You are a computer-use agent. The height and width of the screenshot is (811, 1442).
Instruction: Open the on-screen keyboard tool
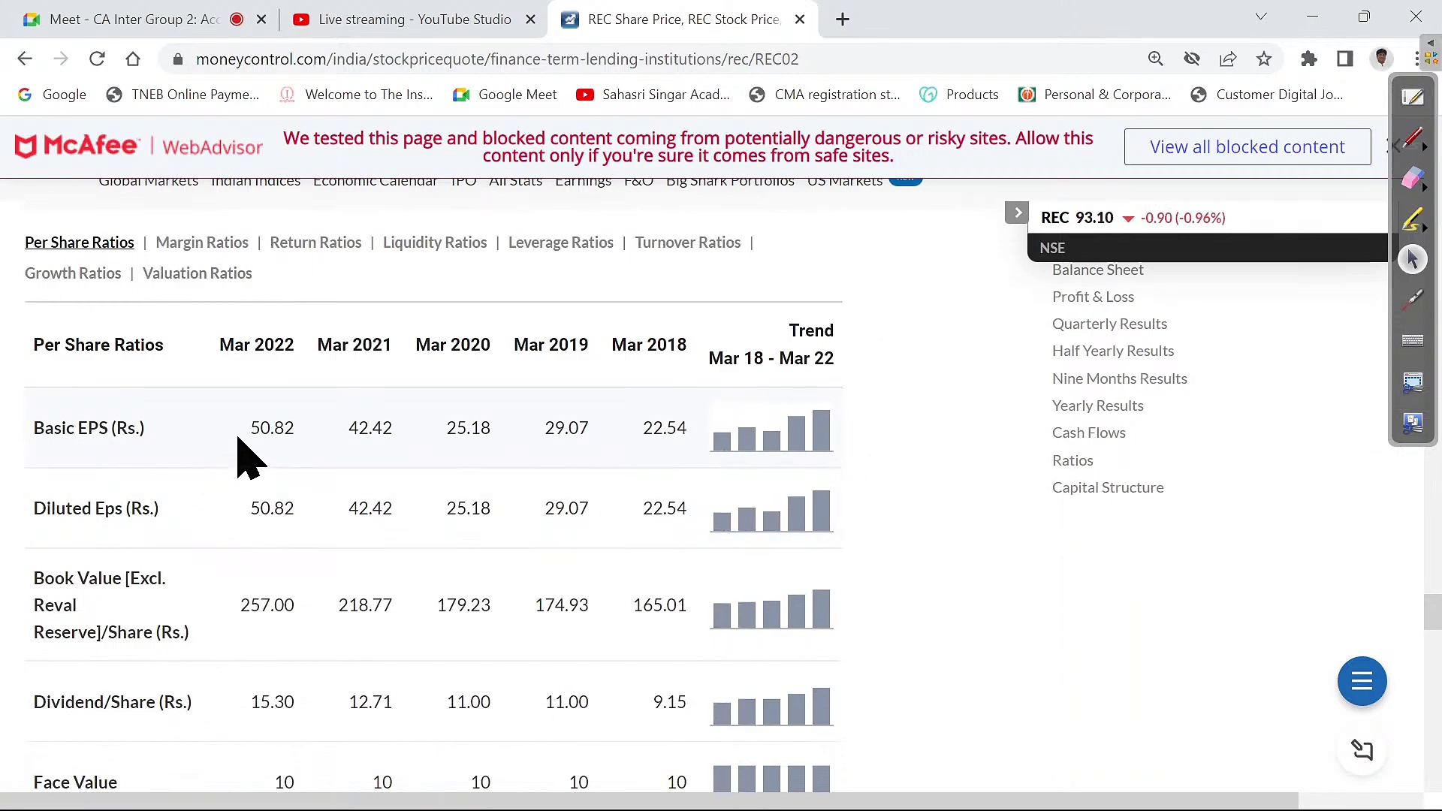(1412, 341)
